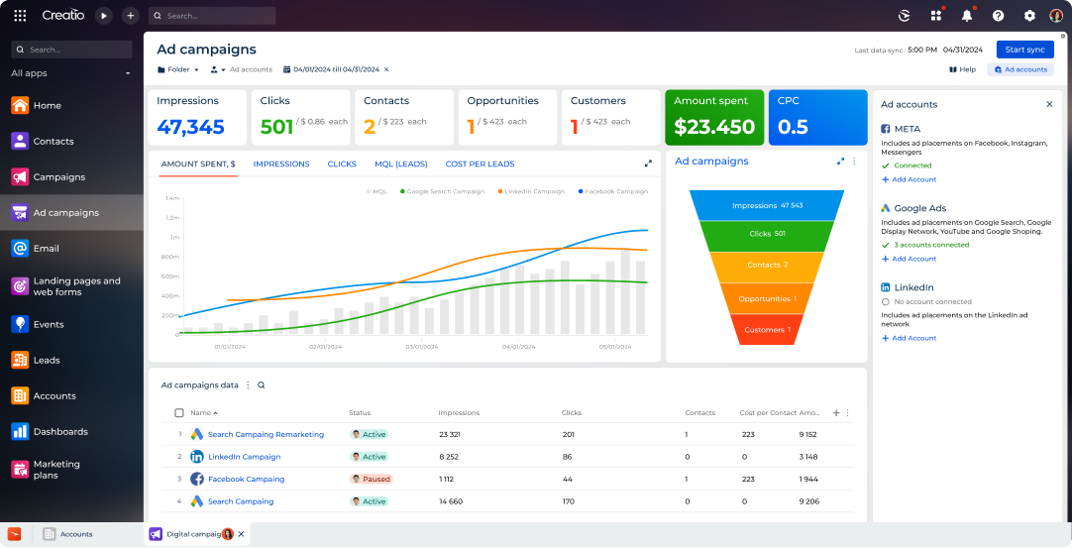Open the Ad campaigns funnel options menu
The height and width of the screenshot is (548, 1072).
(x=854, y=162)
